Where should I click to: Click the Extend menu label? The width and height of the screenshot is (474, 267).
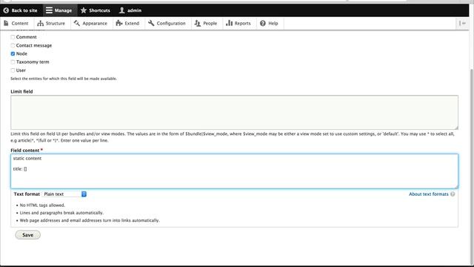point(132,23)
